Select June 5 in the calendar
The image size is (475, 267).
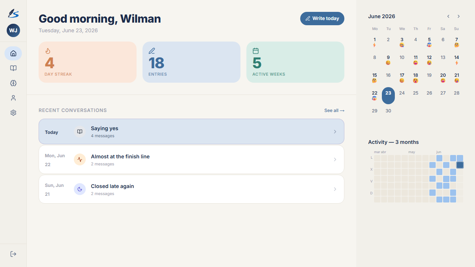click(429, 42)
